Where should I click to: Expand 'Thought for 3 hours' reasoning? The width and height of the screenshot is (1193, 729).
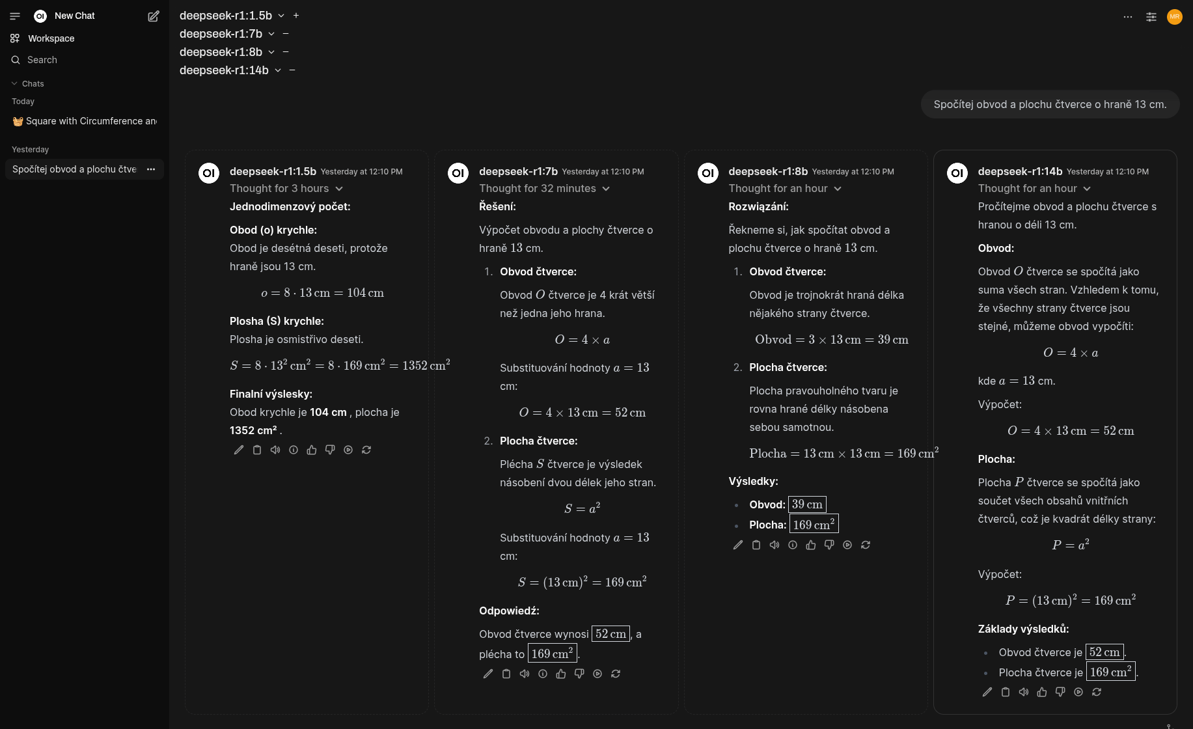coord(286,189)
